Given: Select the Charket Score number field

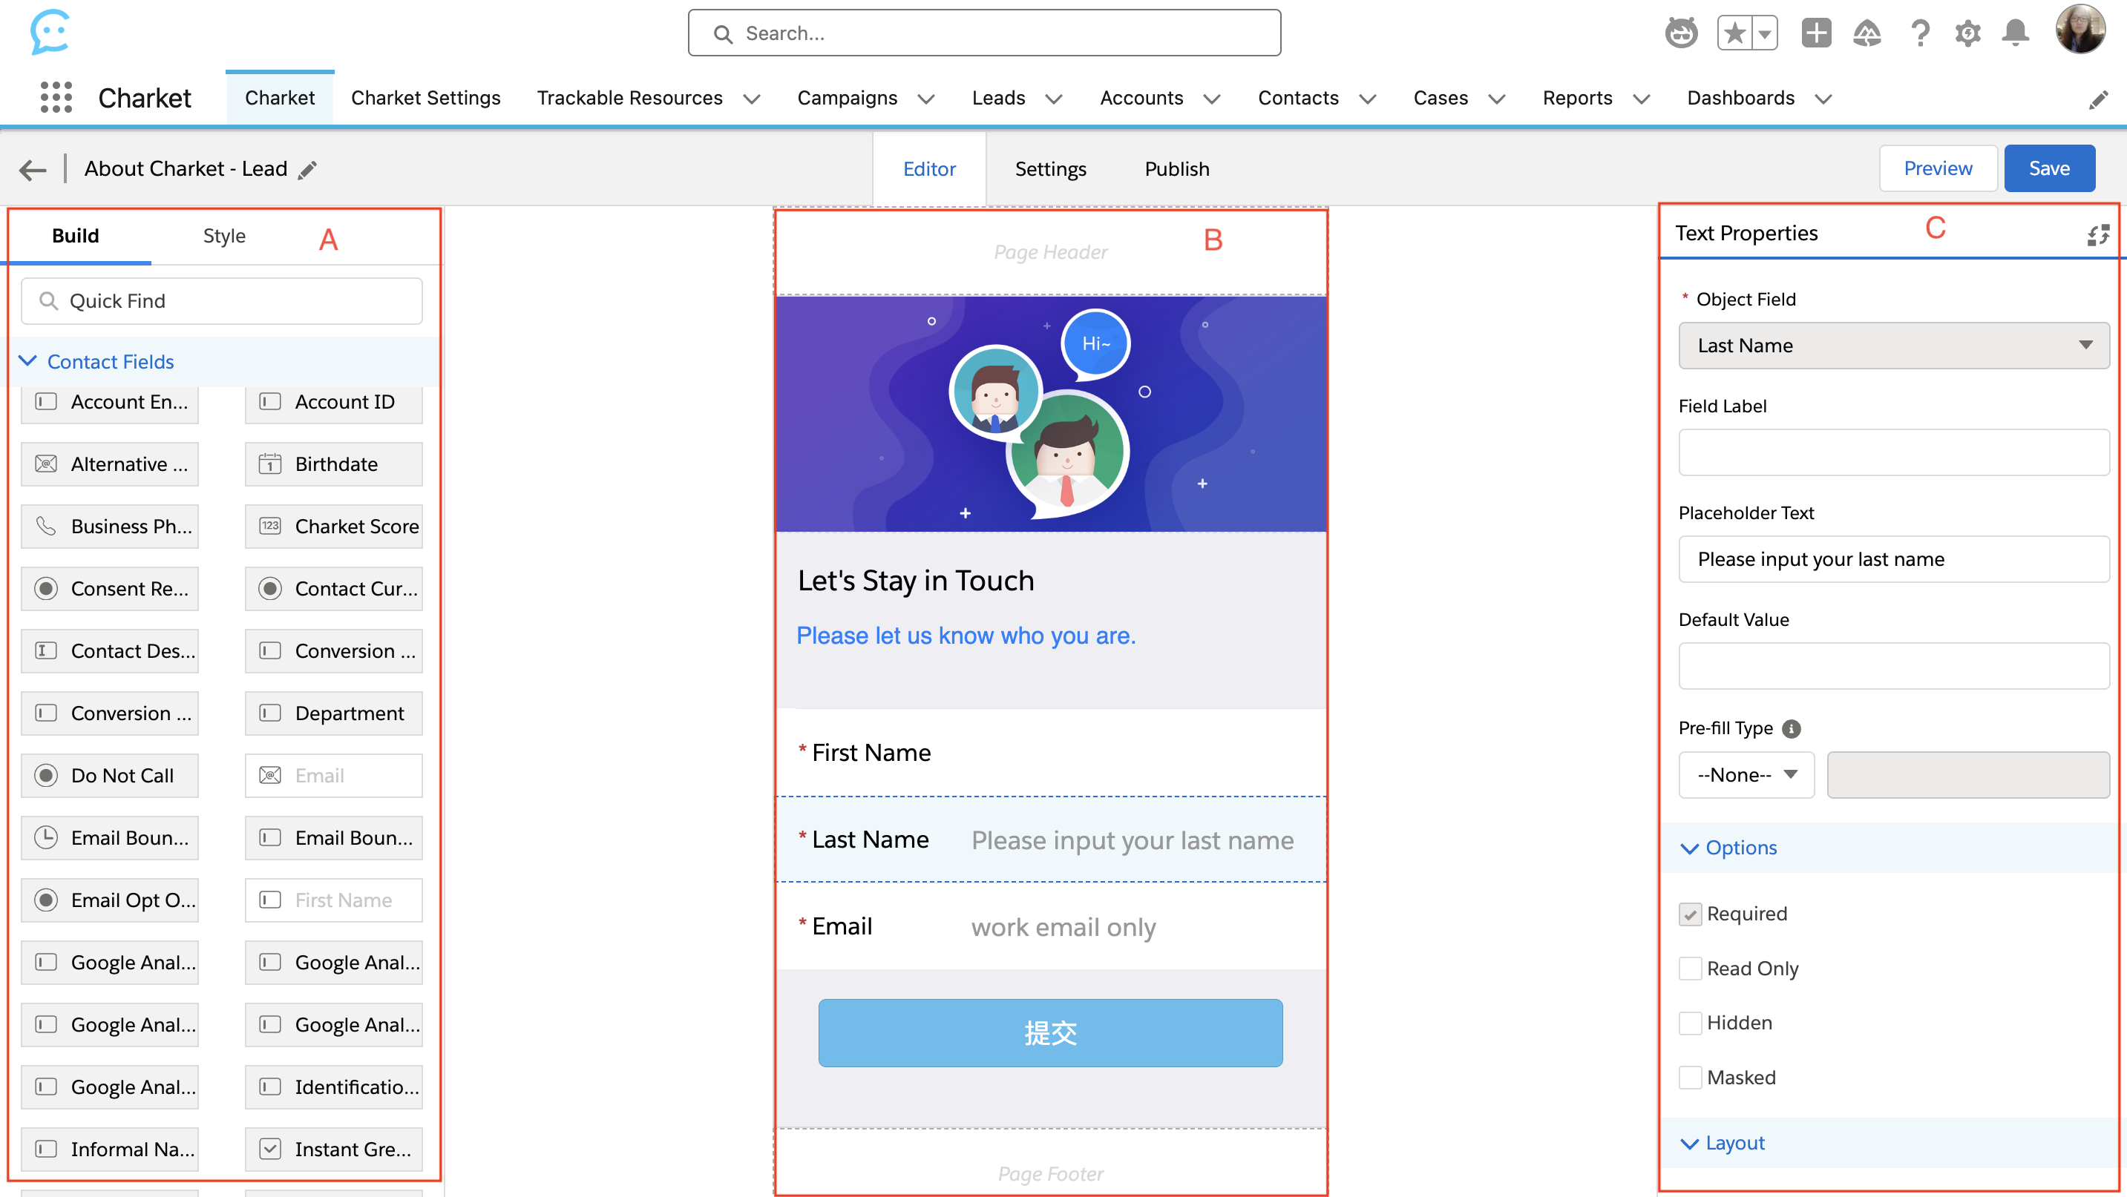Looking at the screenshot, I should [333, 527].
